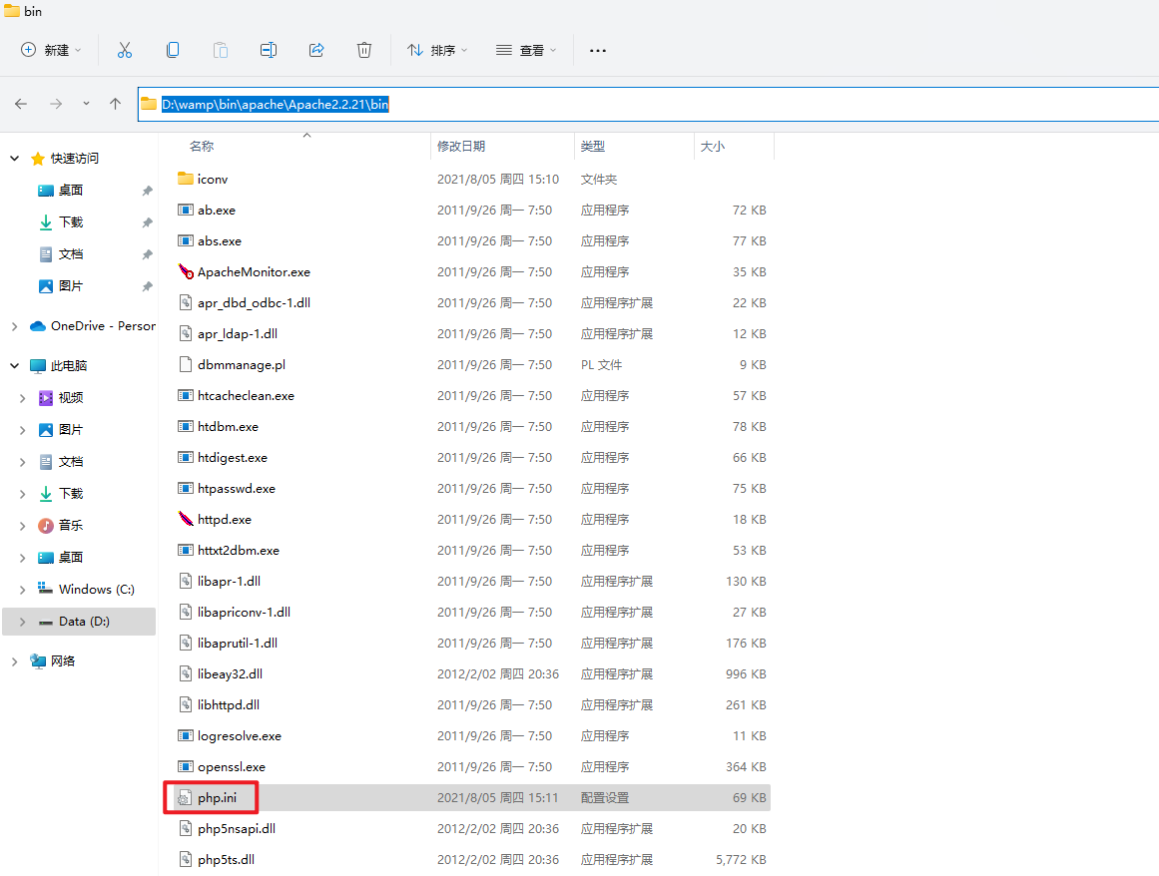Select httxt2dbm.exe file name
This screenshot has height=876, width=1159.
coord(238,551)
